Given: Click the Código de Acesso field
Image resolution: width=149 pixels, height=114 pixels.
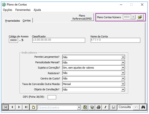Looking at the screenshot, I should click(13, 40).
